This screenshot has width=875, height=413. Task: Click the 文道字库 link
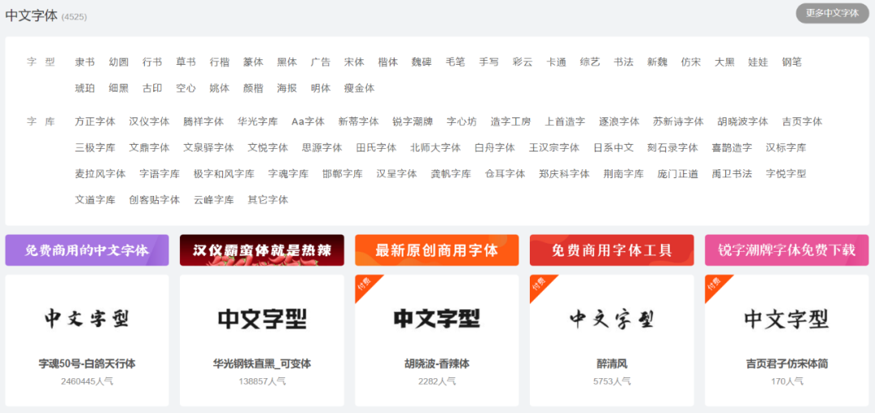(95, 199)
